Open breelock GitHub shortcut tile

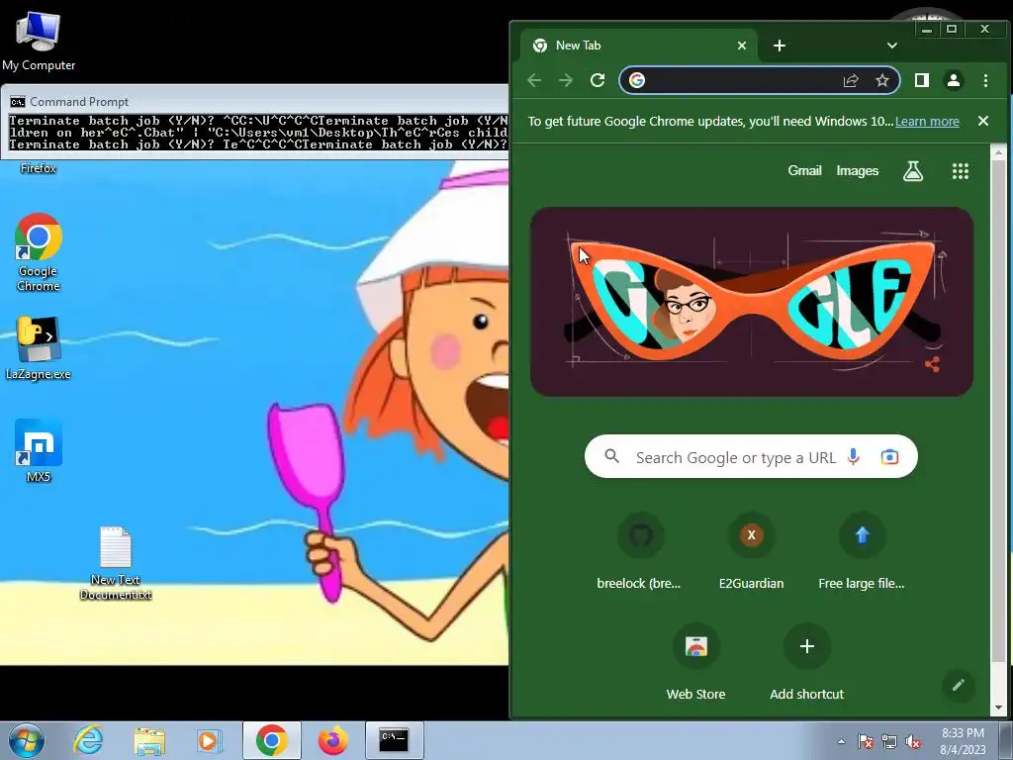point(639,551)
